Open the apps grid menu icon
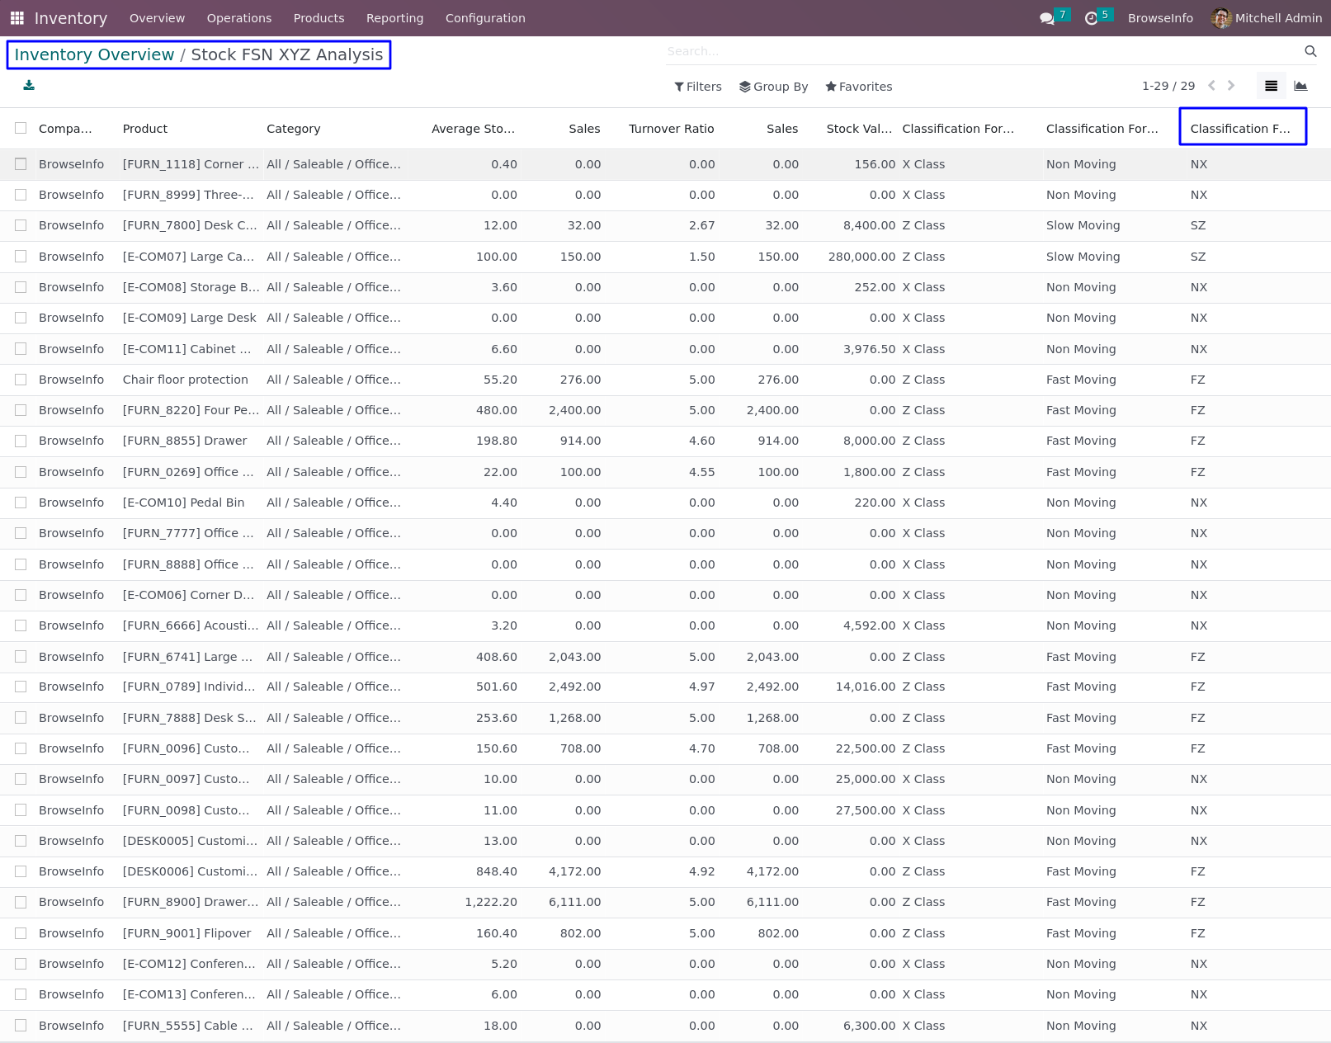 click(17, 18)
